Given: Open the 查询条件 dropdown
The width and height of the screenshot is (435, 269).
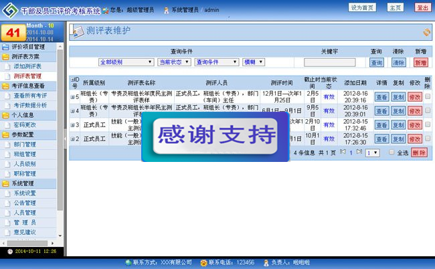Looking at the screenshot, I should (217, 62).
